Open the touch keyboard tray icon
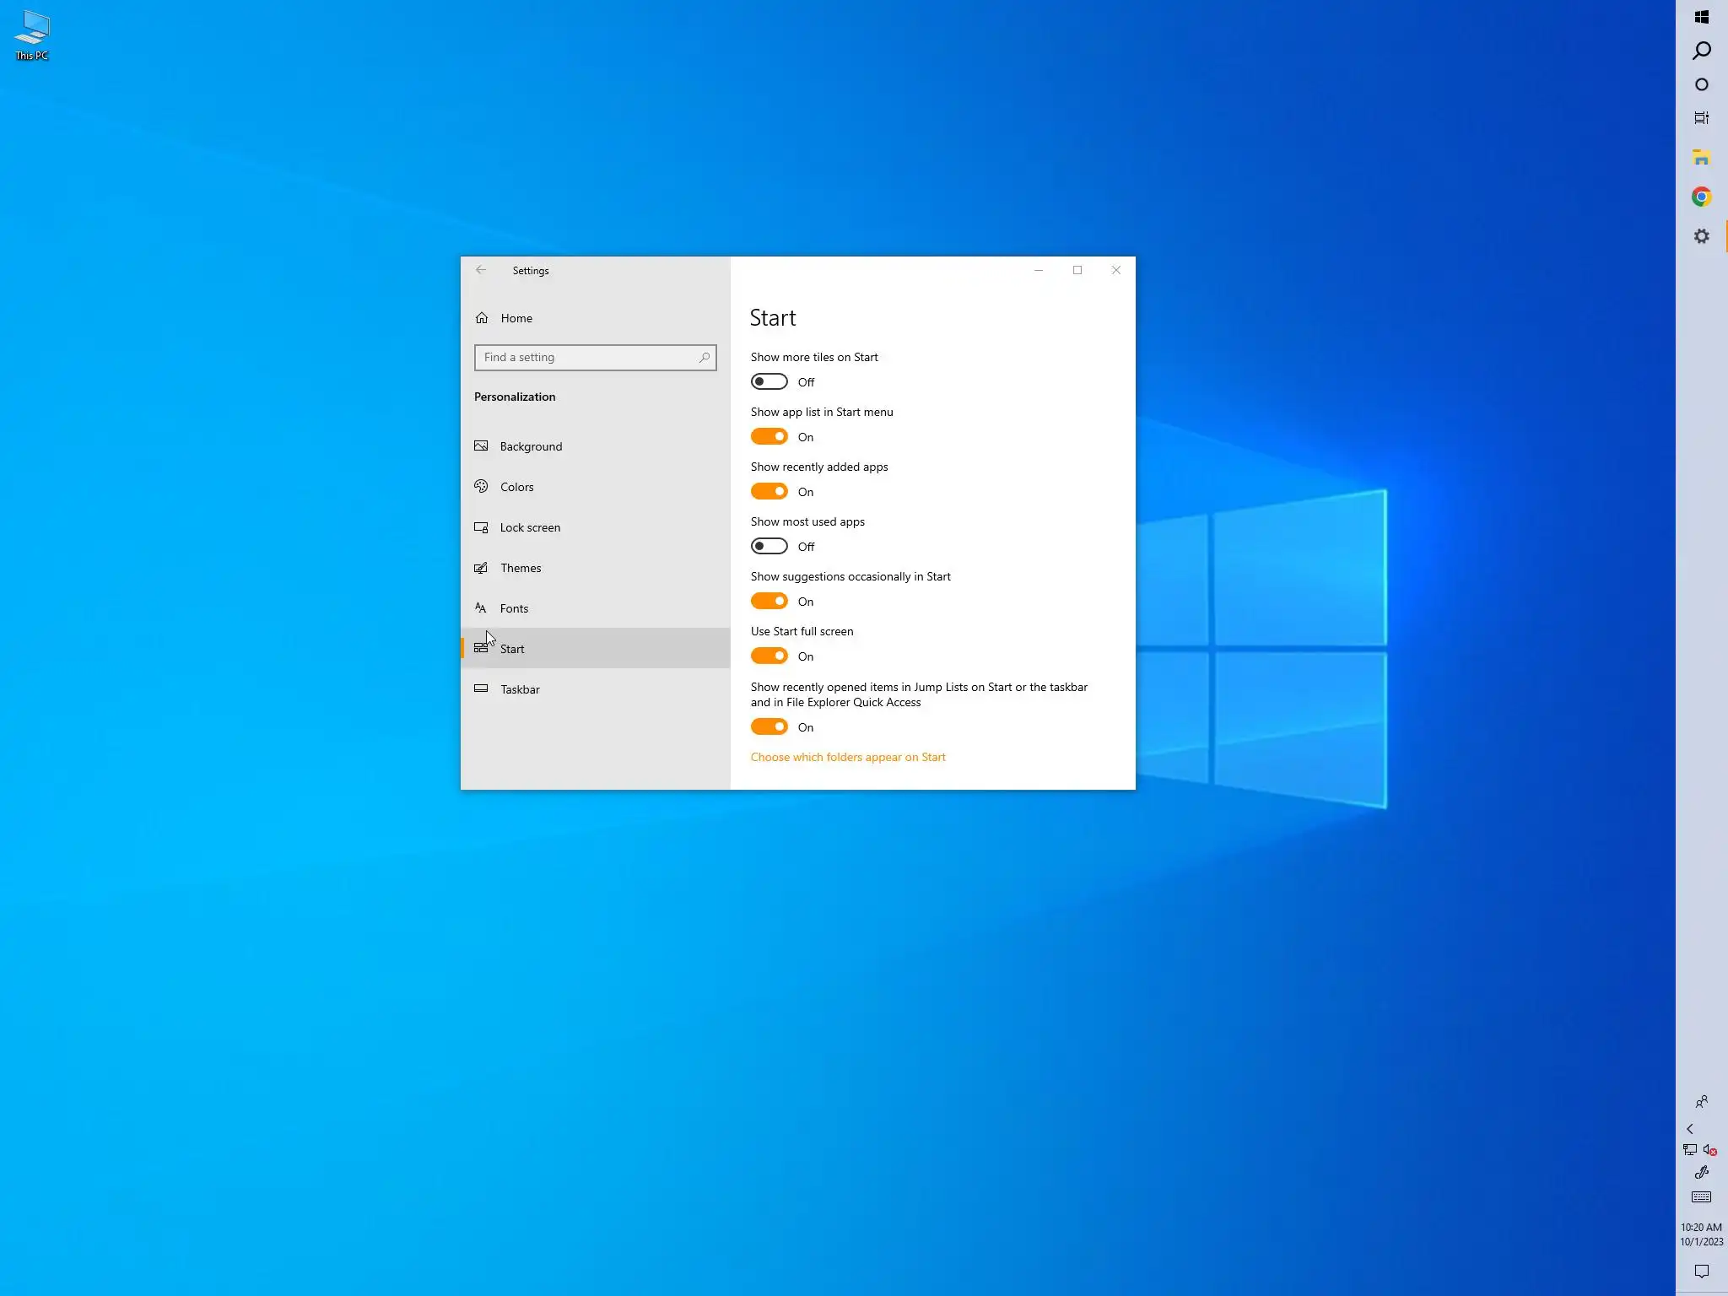 [1701, 1197]
